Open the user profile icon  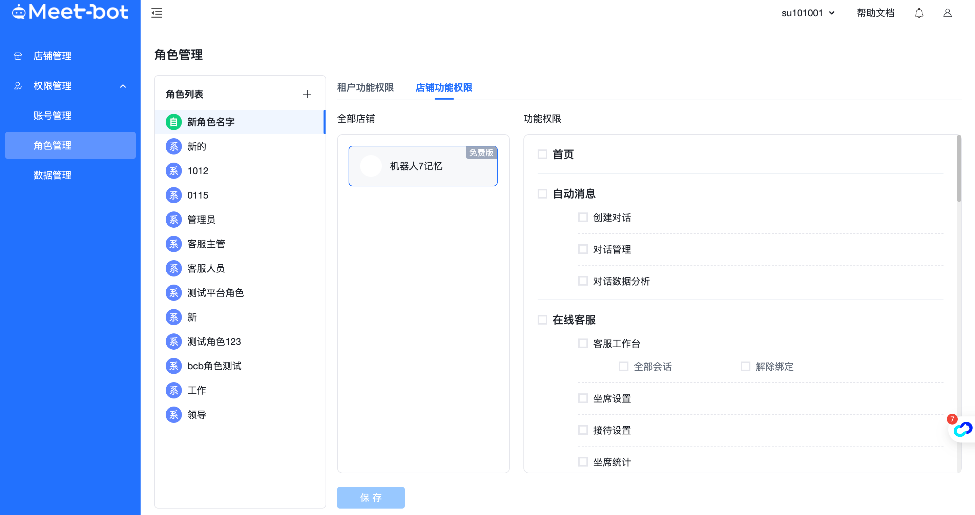pyautogui.click(x=947, y=13)
